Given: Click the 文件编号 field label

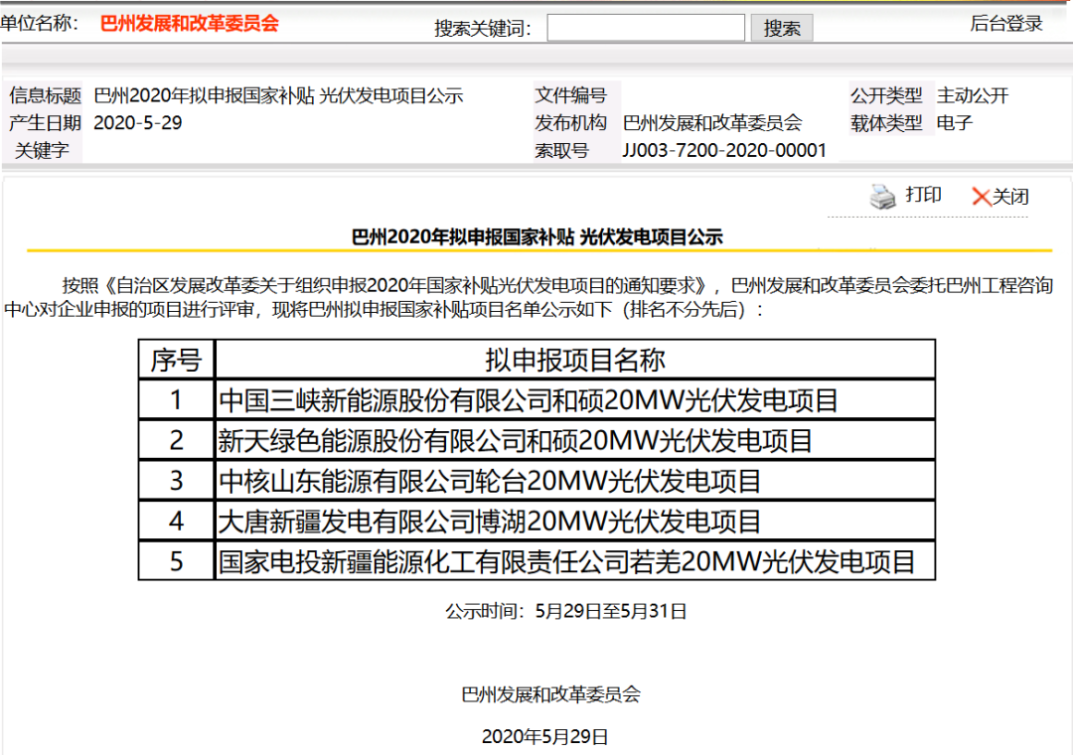Looking at the screenshot, I should [570, 95].
